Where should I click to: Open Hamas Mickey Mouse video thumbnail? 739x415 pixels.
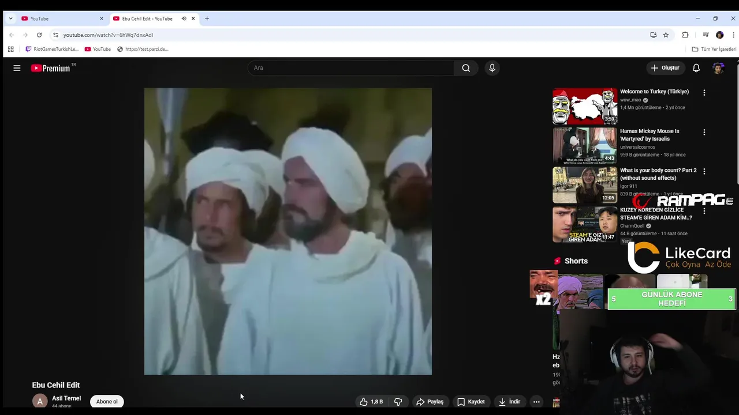pos(584,146)
